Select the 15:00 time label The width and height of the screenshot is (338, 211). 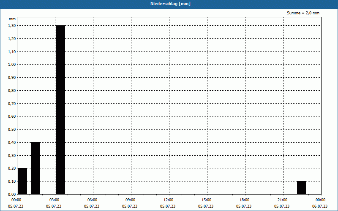pyautogui.click(x=206, y=200)
